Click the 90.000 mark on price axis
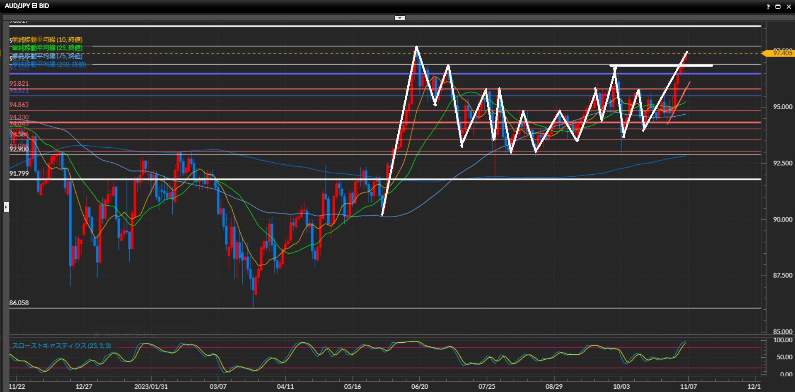The width and height of the screenshot is (795, 392). tap(782, 219)
